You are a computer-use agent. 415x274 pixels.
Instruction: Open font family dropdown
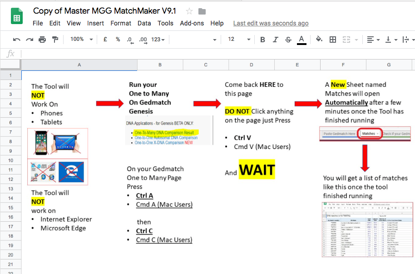(194, 40)
